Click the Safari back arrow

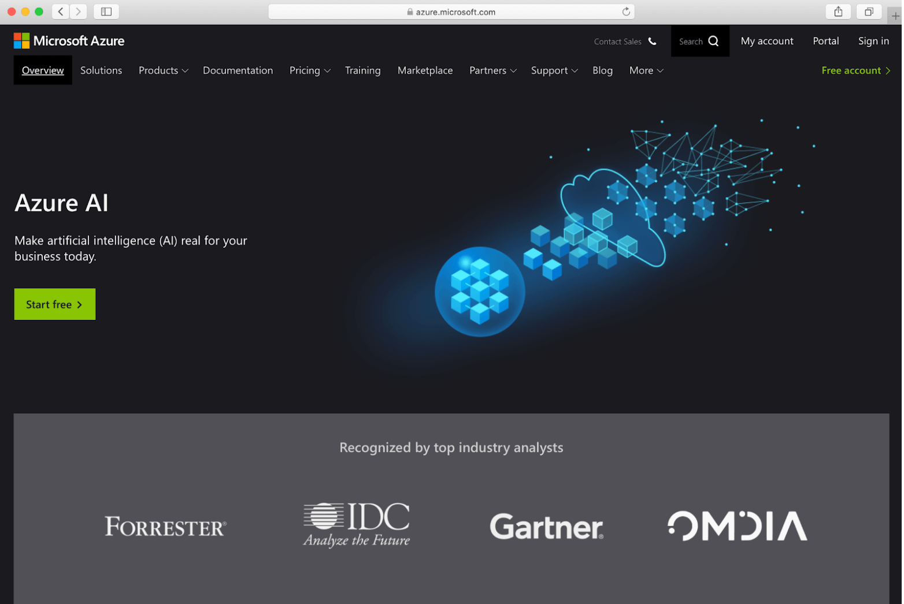(61, 12)
